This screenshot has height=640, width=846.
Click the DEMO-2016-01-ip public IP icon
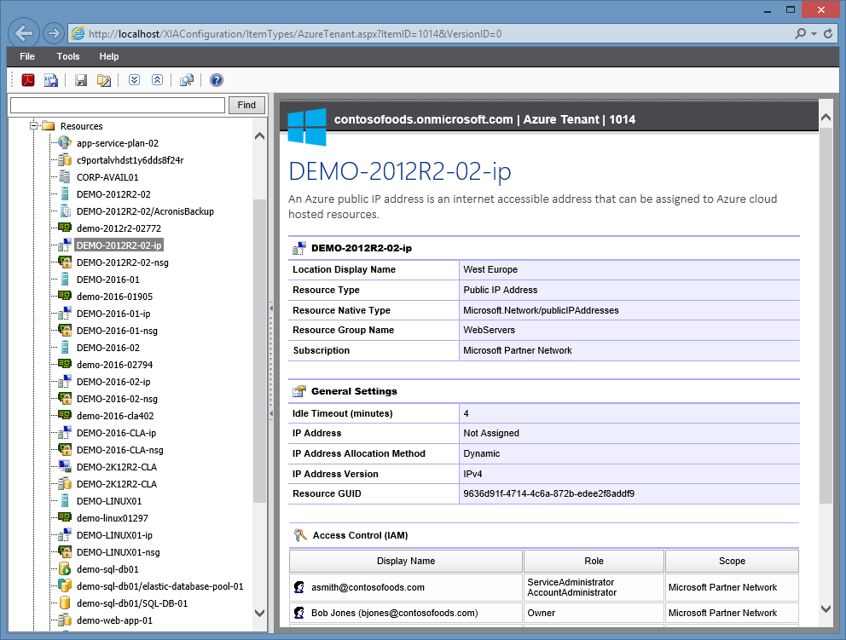coord(65,314)
